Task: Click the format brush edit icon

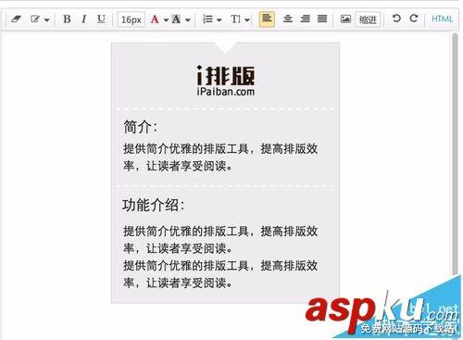Action: click(x=35, y=19)
